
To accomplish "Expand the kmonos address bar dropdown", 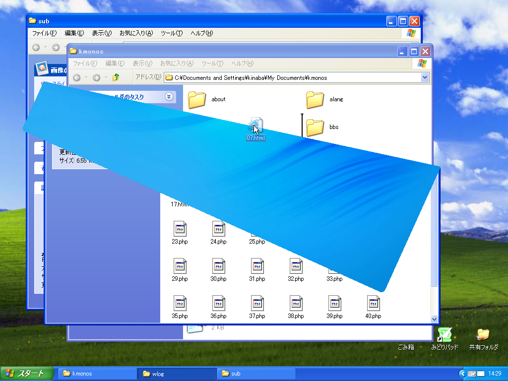I will [425, 77].
